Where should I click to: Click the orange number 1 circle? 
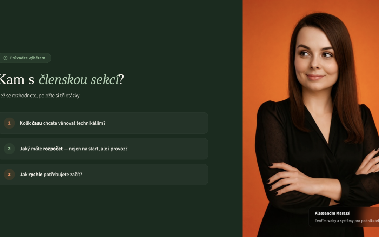coord(9,123)
